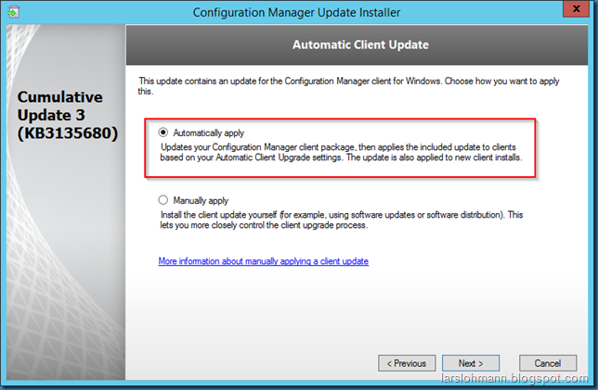The image size is (598, 390).
Task: Select the Manually apply radio button
Action: [x=163, y=200]
